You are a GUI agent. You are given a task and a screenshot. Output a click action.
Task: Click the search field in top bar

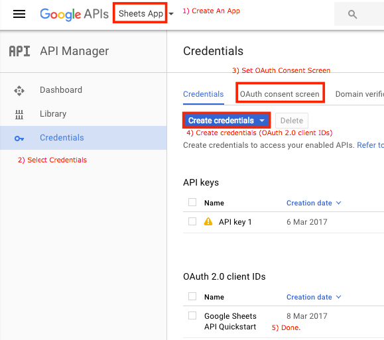(359, 14)
